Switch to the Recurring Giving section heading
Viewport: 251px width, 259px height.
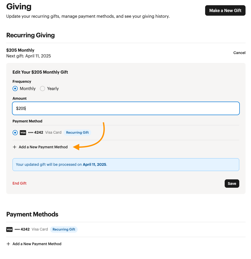[x=30, y=35]
